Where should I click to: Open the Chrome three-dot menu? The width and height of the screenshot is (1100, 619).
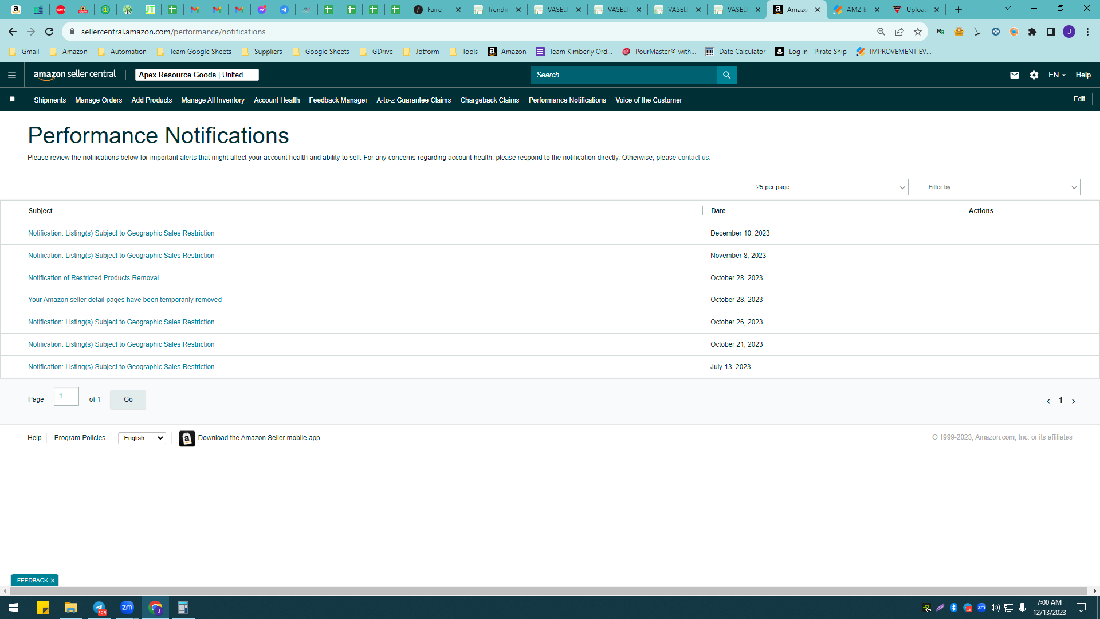(1087, 32)
